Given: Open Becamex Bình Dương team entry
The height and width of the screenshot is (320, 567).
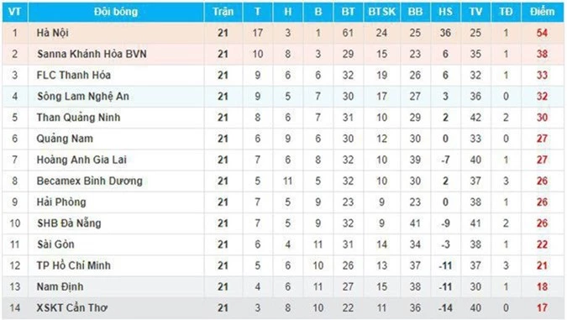Looking at the screenshot, I should click(x=90, y=181).
